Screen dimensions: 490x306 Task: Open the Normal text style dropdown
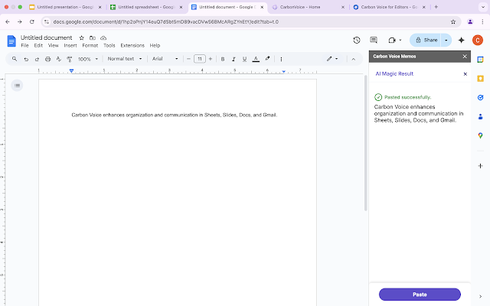[124, 59]
